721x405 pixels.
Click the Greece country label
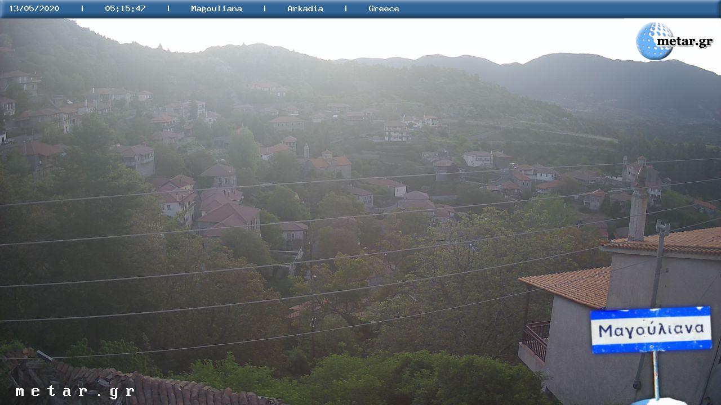[384, 8]
